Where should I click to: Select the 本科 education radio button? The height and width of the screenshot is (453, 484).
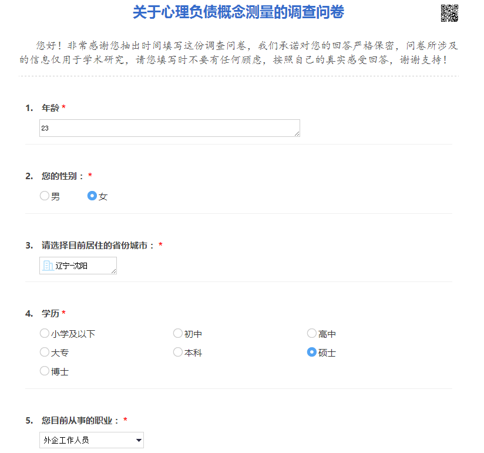(x=178, y=353)
